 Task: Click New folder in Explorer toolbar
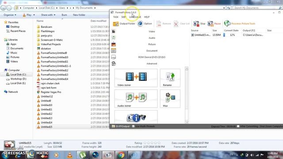79,15
